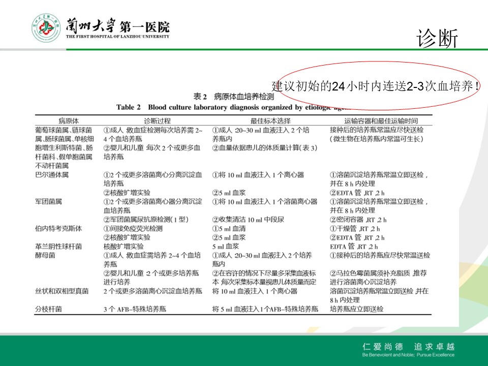
Task: Click 5 ml 血浆 in the 革兰阴性球杆菌 row
Action: coord(226,247)
